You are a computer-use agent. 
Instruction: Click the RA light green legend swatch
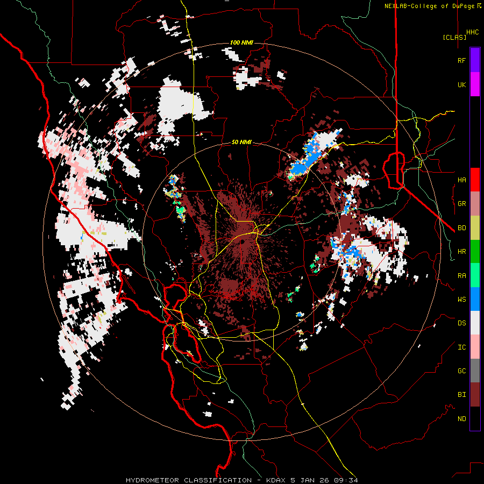475,275
